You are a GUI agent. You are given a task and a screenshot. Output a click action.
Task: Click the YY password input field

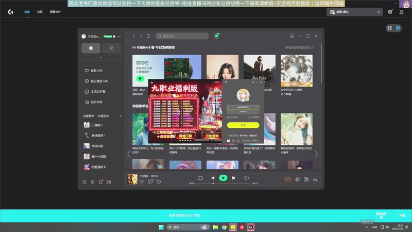coord(243,112)
